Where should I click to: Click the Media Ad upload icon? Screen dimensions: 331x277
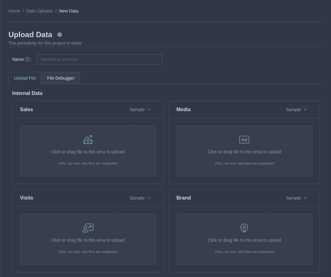point(244,140)
